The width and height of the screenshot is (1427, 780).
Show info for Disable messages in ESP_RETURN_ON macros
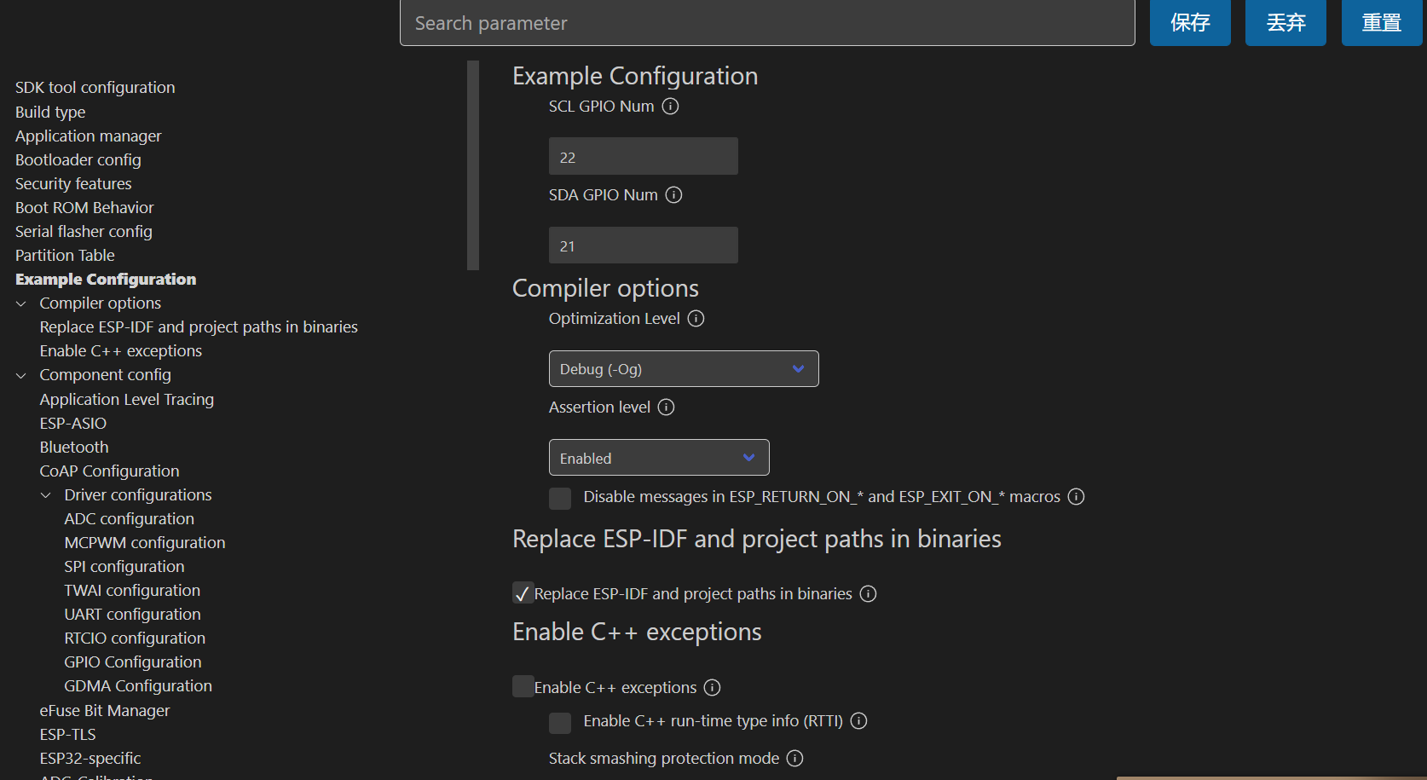[x=1077, y=497]
